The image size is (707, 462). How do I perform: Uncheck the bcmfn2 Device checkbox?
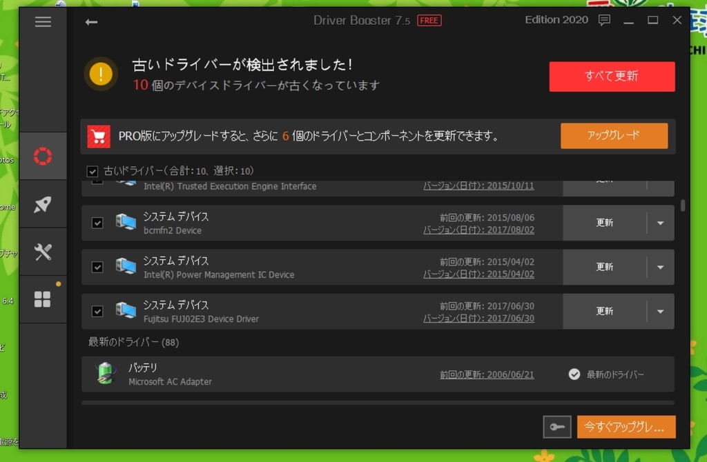point(97,223)
